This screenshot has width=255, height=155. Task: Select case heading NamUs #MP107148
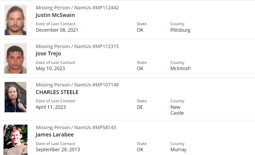77,85
